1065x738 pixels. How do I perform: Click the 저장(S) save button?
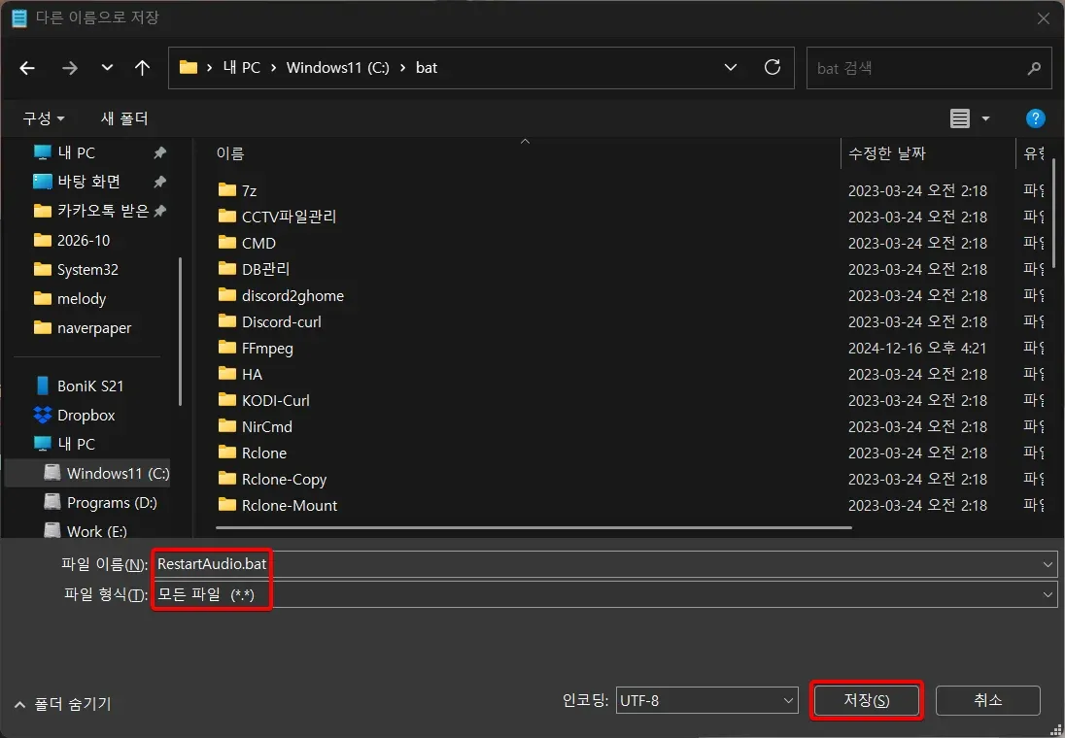coord(866,700)
